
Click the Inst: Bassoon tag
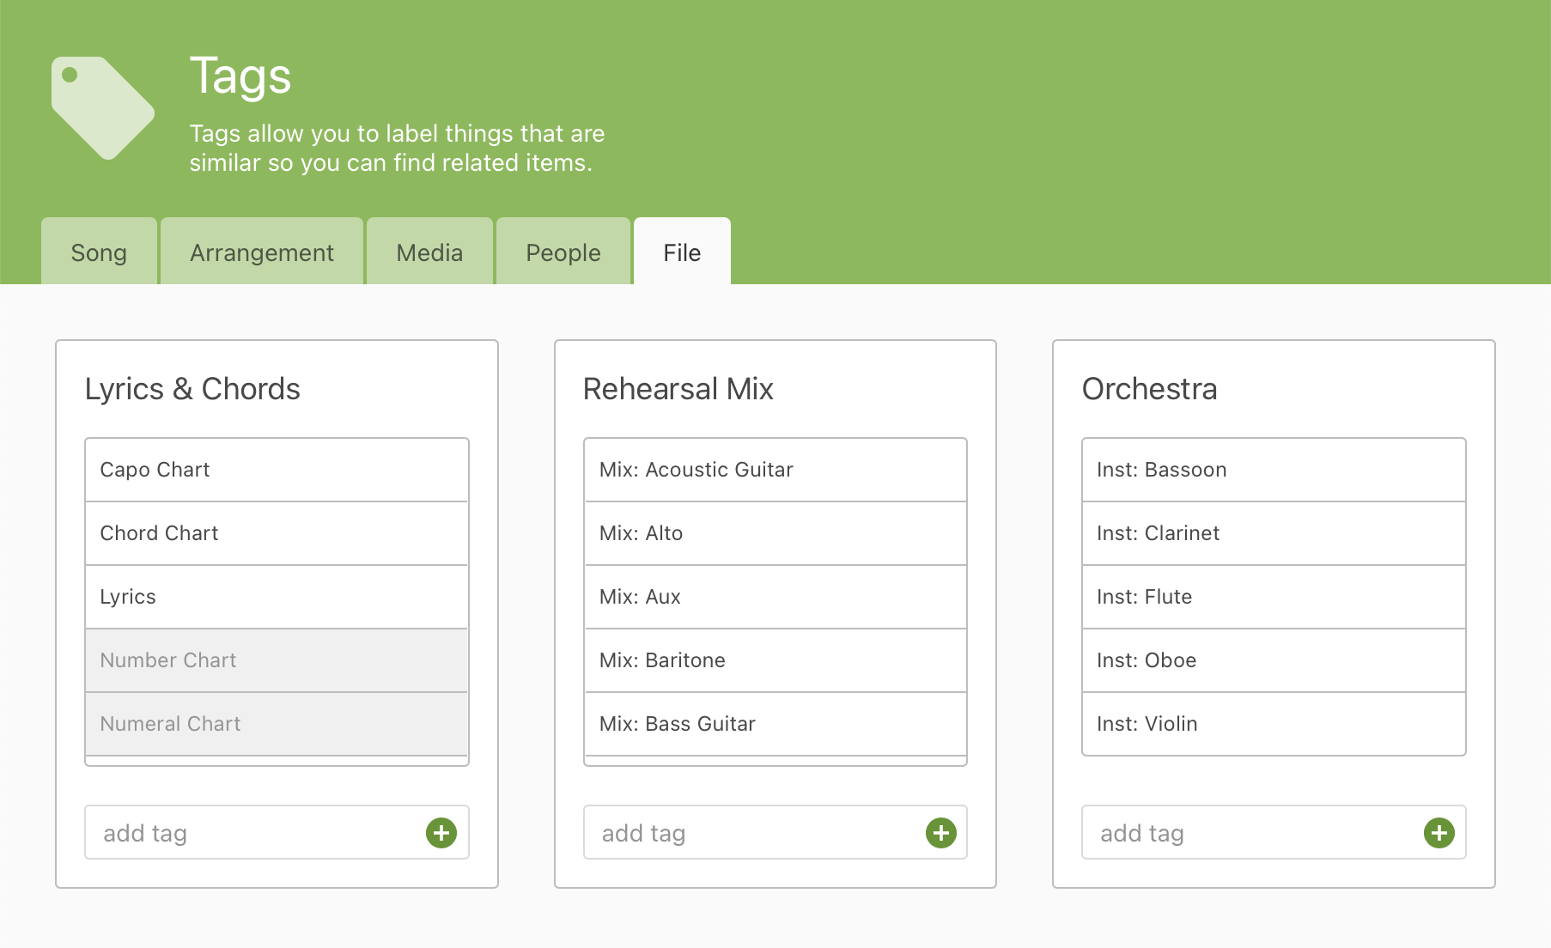1273,470
